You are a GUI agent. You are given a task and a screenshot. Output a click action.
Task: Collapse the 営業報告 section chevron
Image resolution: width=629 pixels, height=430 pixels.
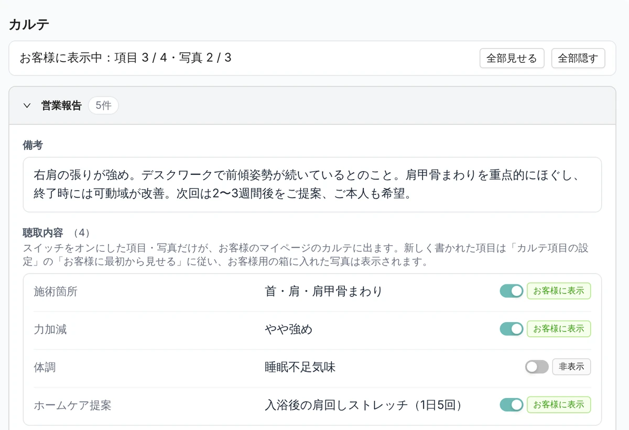click(x=27, y=106)
